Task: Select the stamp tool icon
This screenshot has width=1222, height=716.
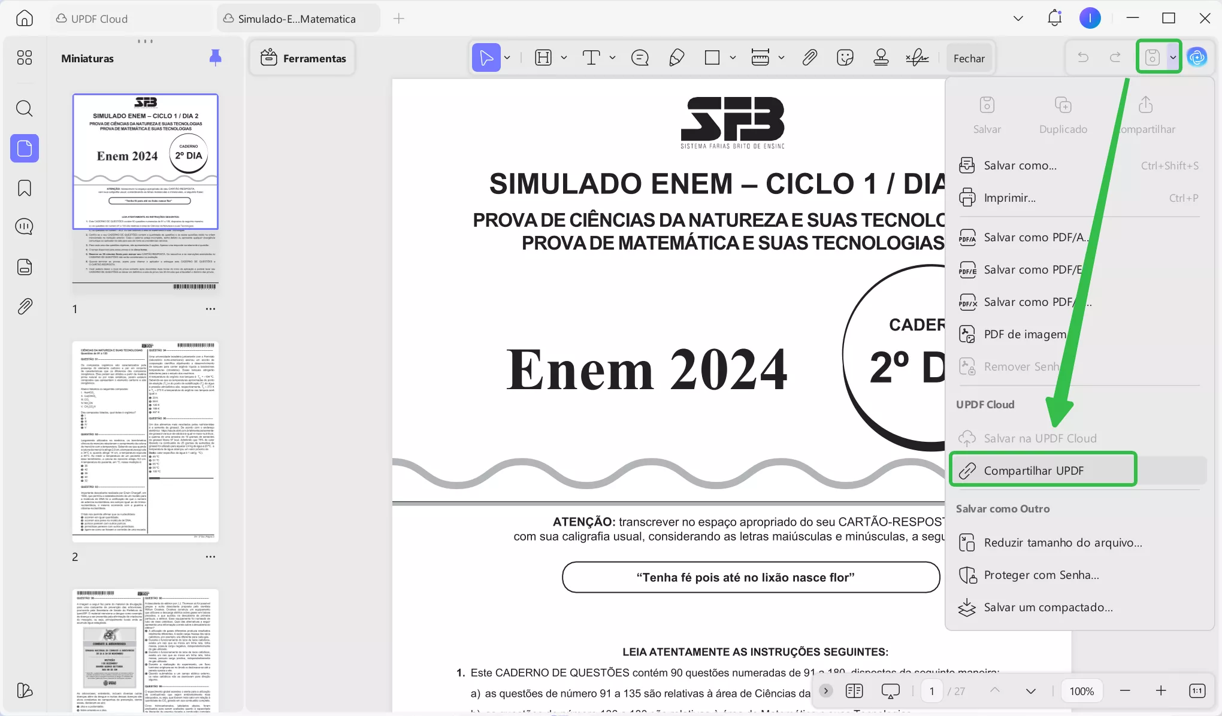Action: coord(881,58)
